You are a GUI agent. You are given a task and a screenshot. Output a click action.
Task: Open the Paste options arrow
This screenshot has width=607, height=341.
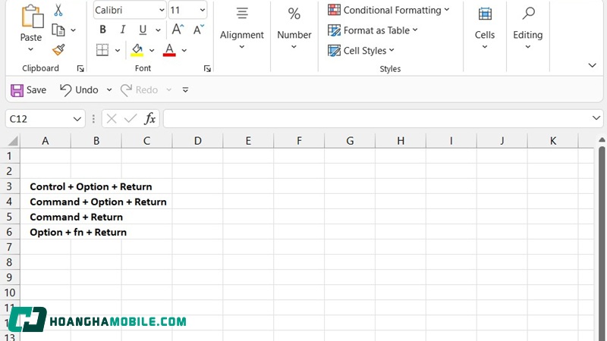30,49
